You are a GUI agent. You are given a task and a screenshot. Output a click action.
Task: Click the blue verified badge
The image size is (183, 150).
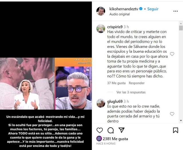pos(141,9)
